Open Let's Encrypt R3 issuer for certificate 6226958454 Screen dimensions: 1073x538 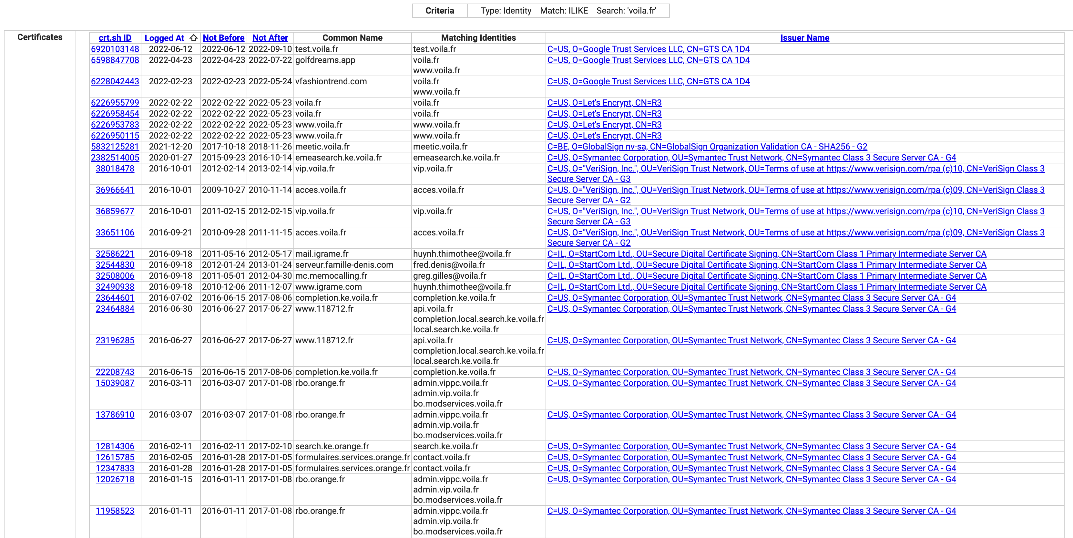click(x=604, y=114)
